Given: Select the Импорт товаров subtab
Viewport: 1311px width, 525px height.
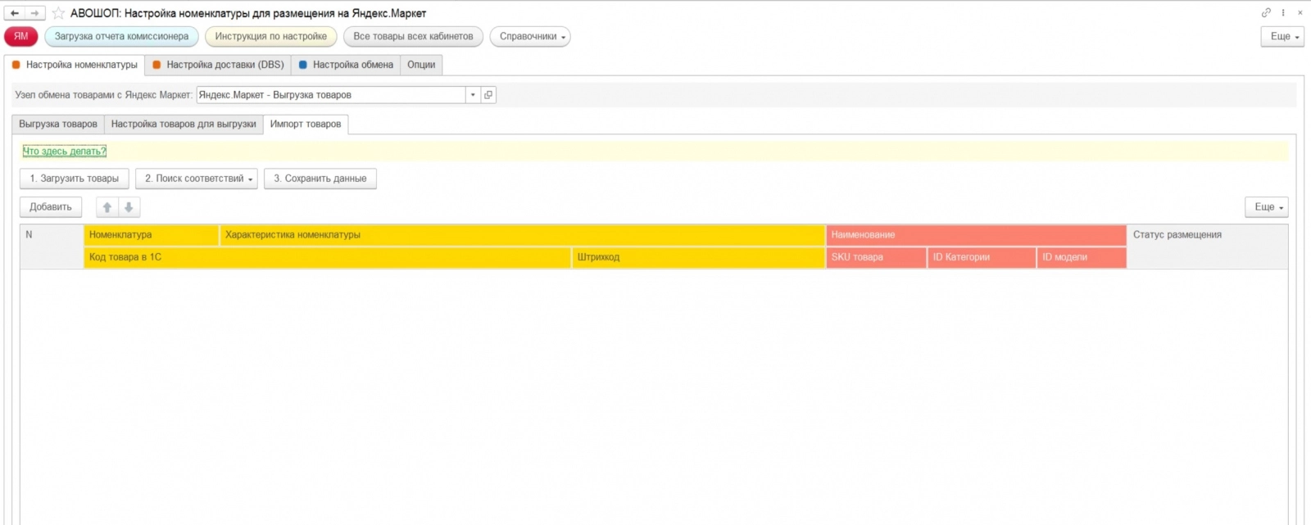Looking at the screenshot, I should tap(306, 124).
